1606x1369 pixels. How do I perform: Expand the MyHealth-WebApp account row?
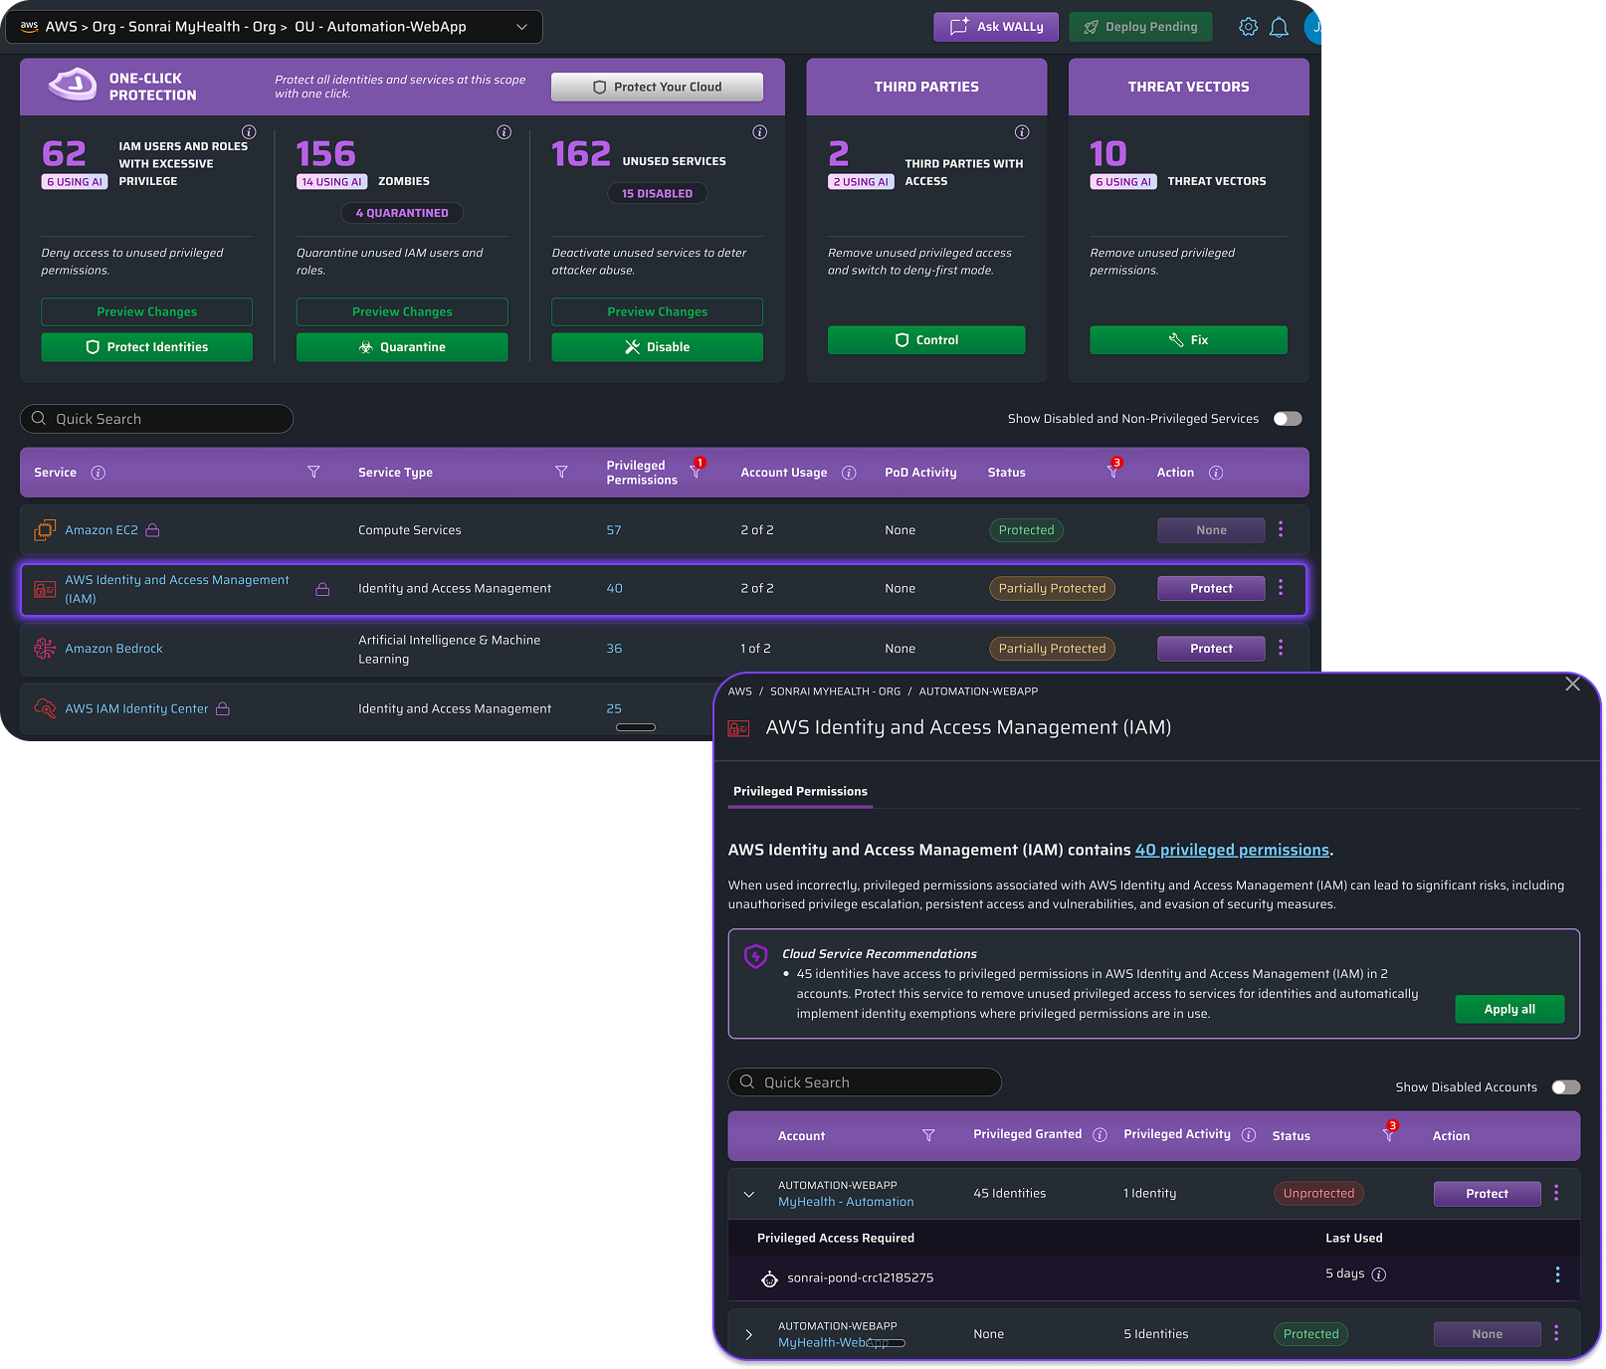click(x=749, y=1334)
